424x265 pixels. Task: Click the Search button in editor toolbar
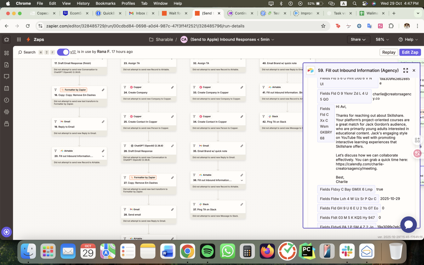pyautogui.click(x=27, y=52)
